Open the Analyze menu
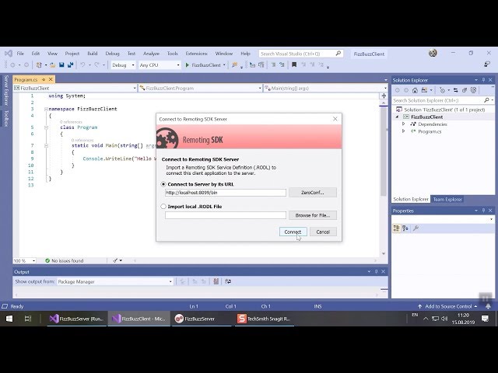This screenshot has height=373, width=498. point(151,54)
